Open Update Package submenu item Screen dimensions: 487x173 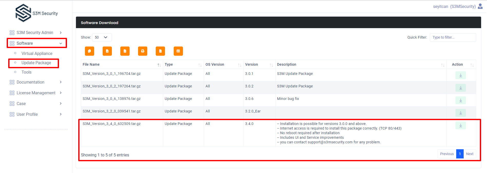pyautogui.click(x=36, y=63)
